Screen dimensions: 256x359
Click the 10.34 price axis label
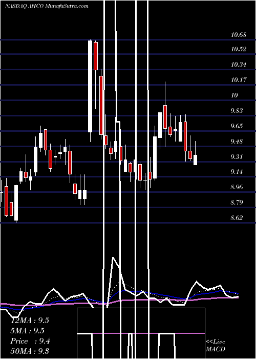239,65
